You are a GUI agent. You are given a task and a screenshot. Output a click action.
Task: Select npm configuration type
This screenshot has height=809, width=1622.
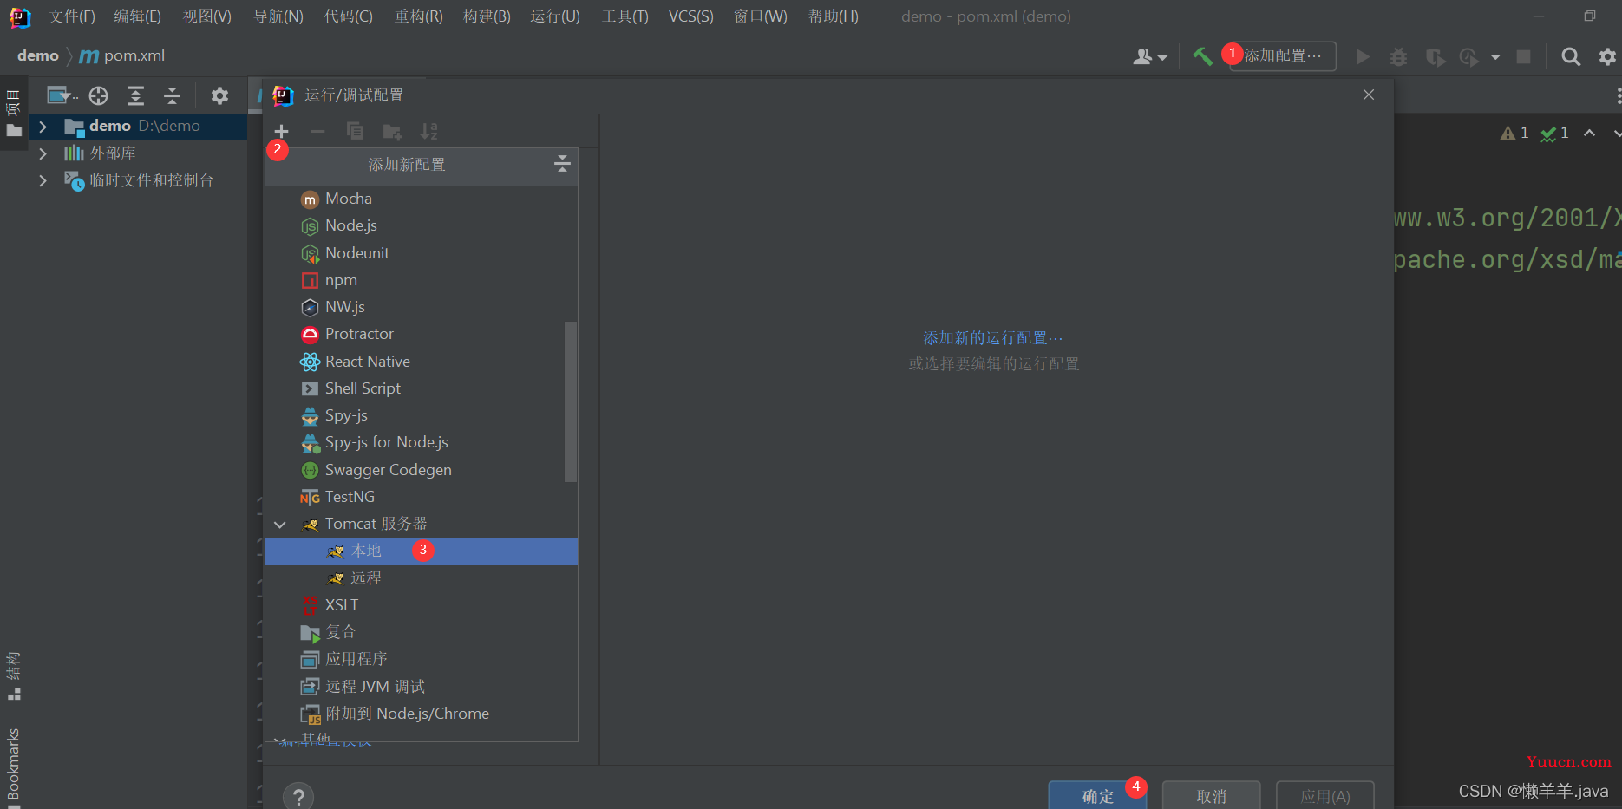click(x=422, y=280)
